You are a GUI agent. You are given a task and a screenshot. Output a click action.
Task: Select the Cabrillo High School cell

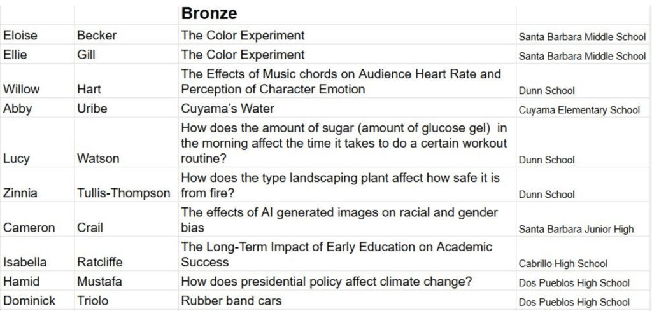563,263
